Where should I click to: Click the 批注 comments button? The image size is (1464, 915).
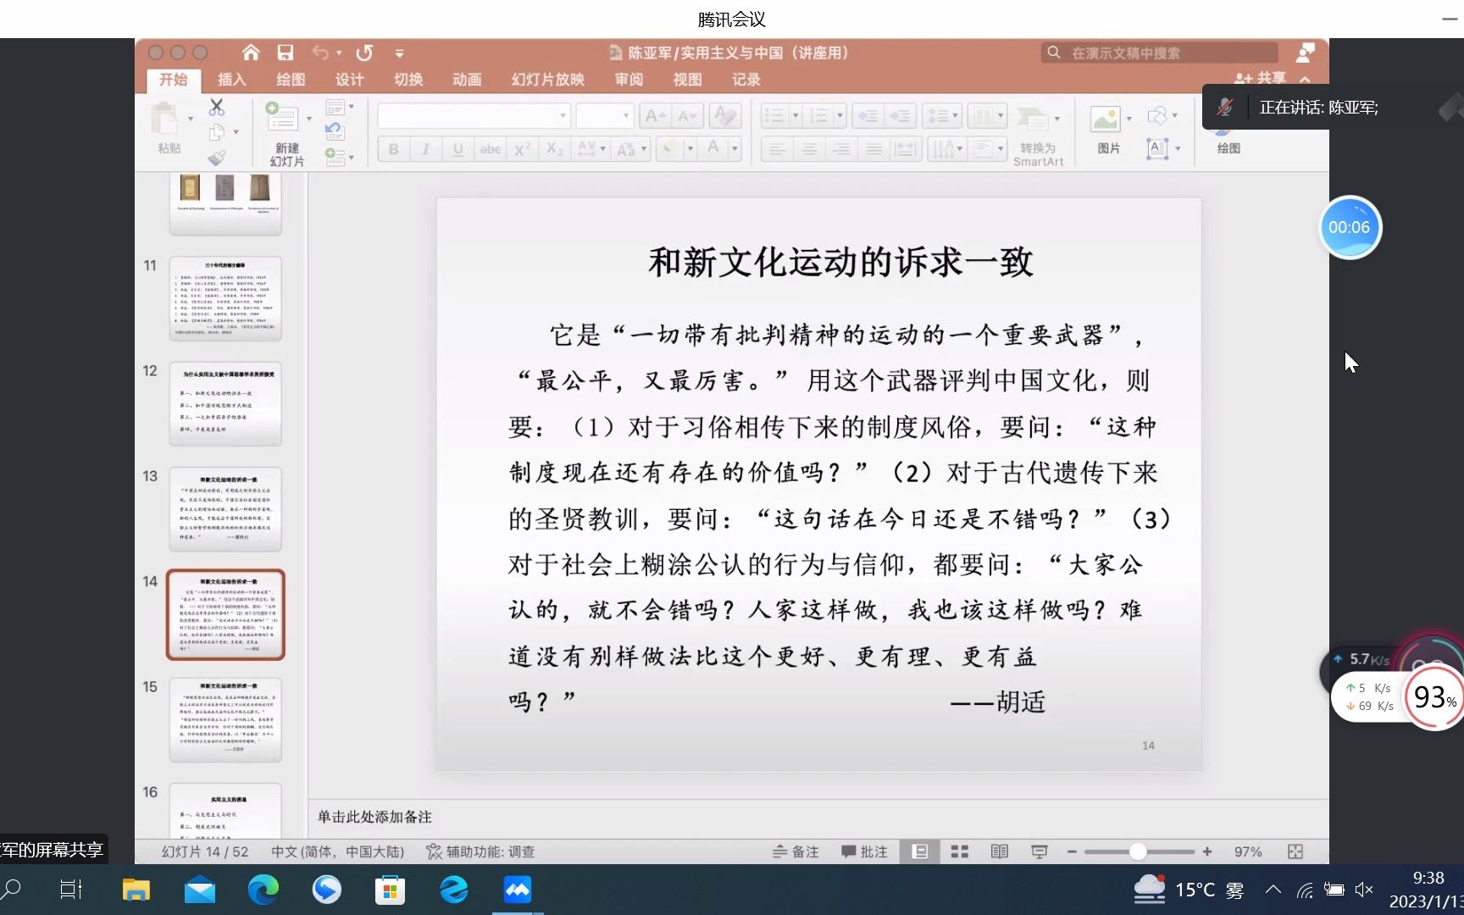coord(864,851)
